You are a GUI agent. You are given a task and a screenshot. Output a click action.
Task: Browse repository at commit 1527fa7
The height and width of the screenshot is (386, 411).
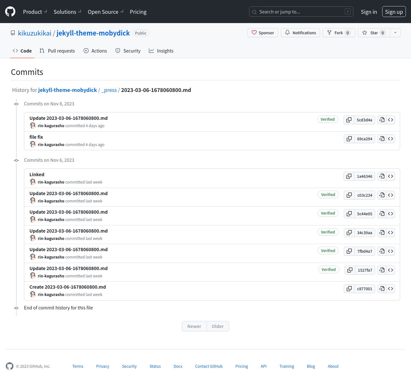coord(391,270)
